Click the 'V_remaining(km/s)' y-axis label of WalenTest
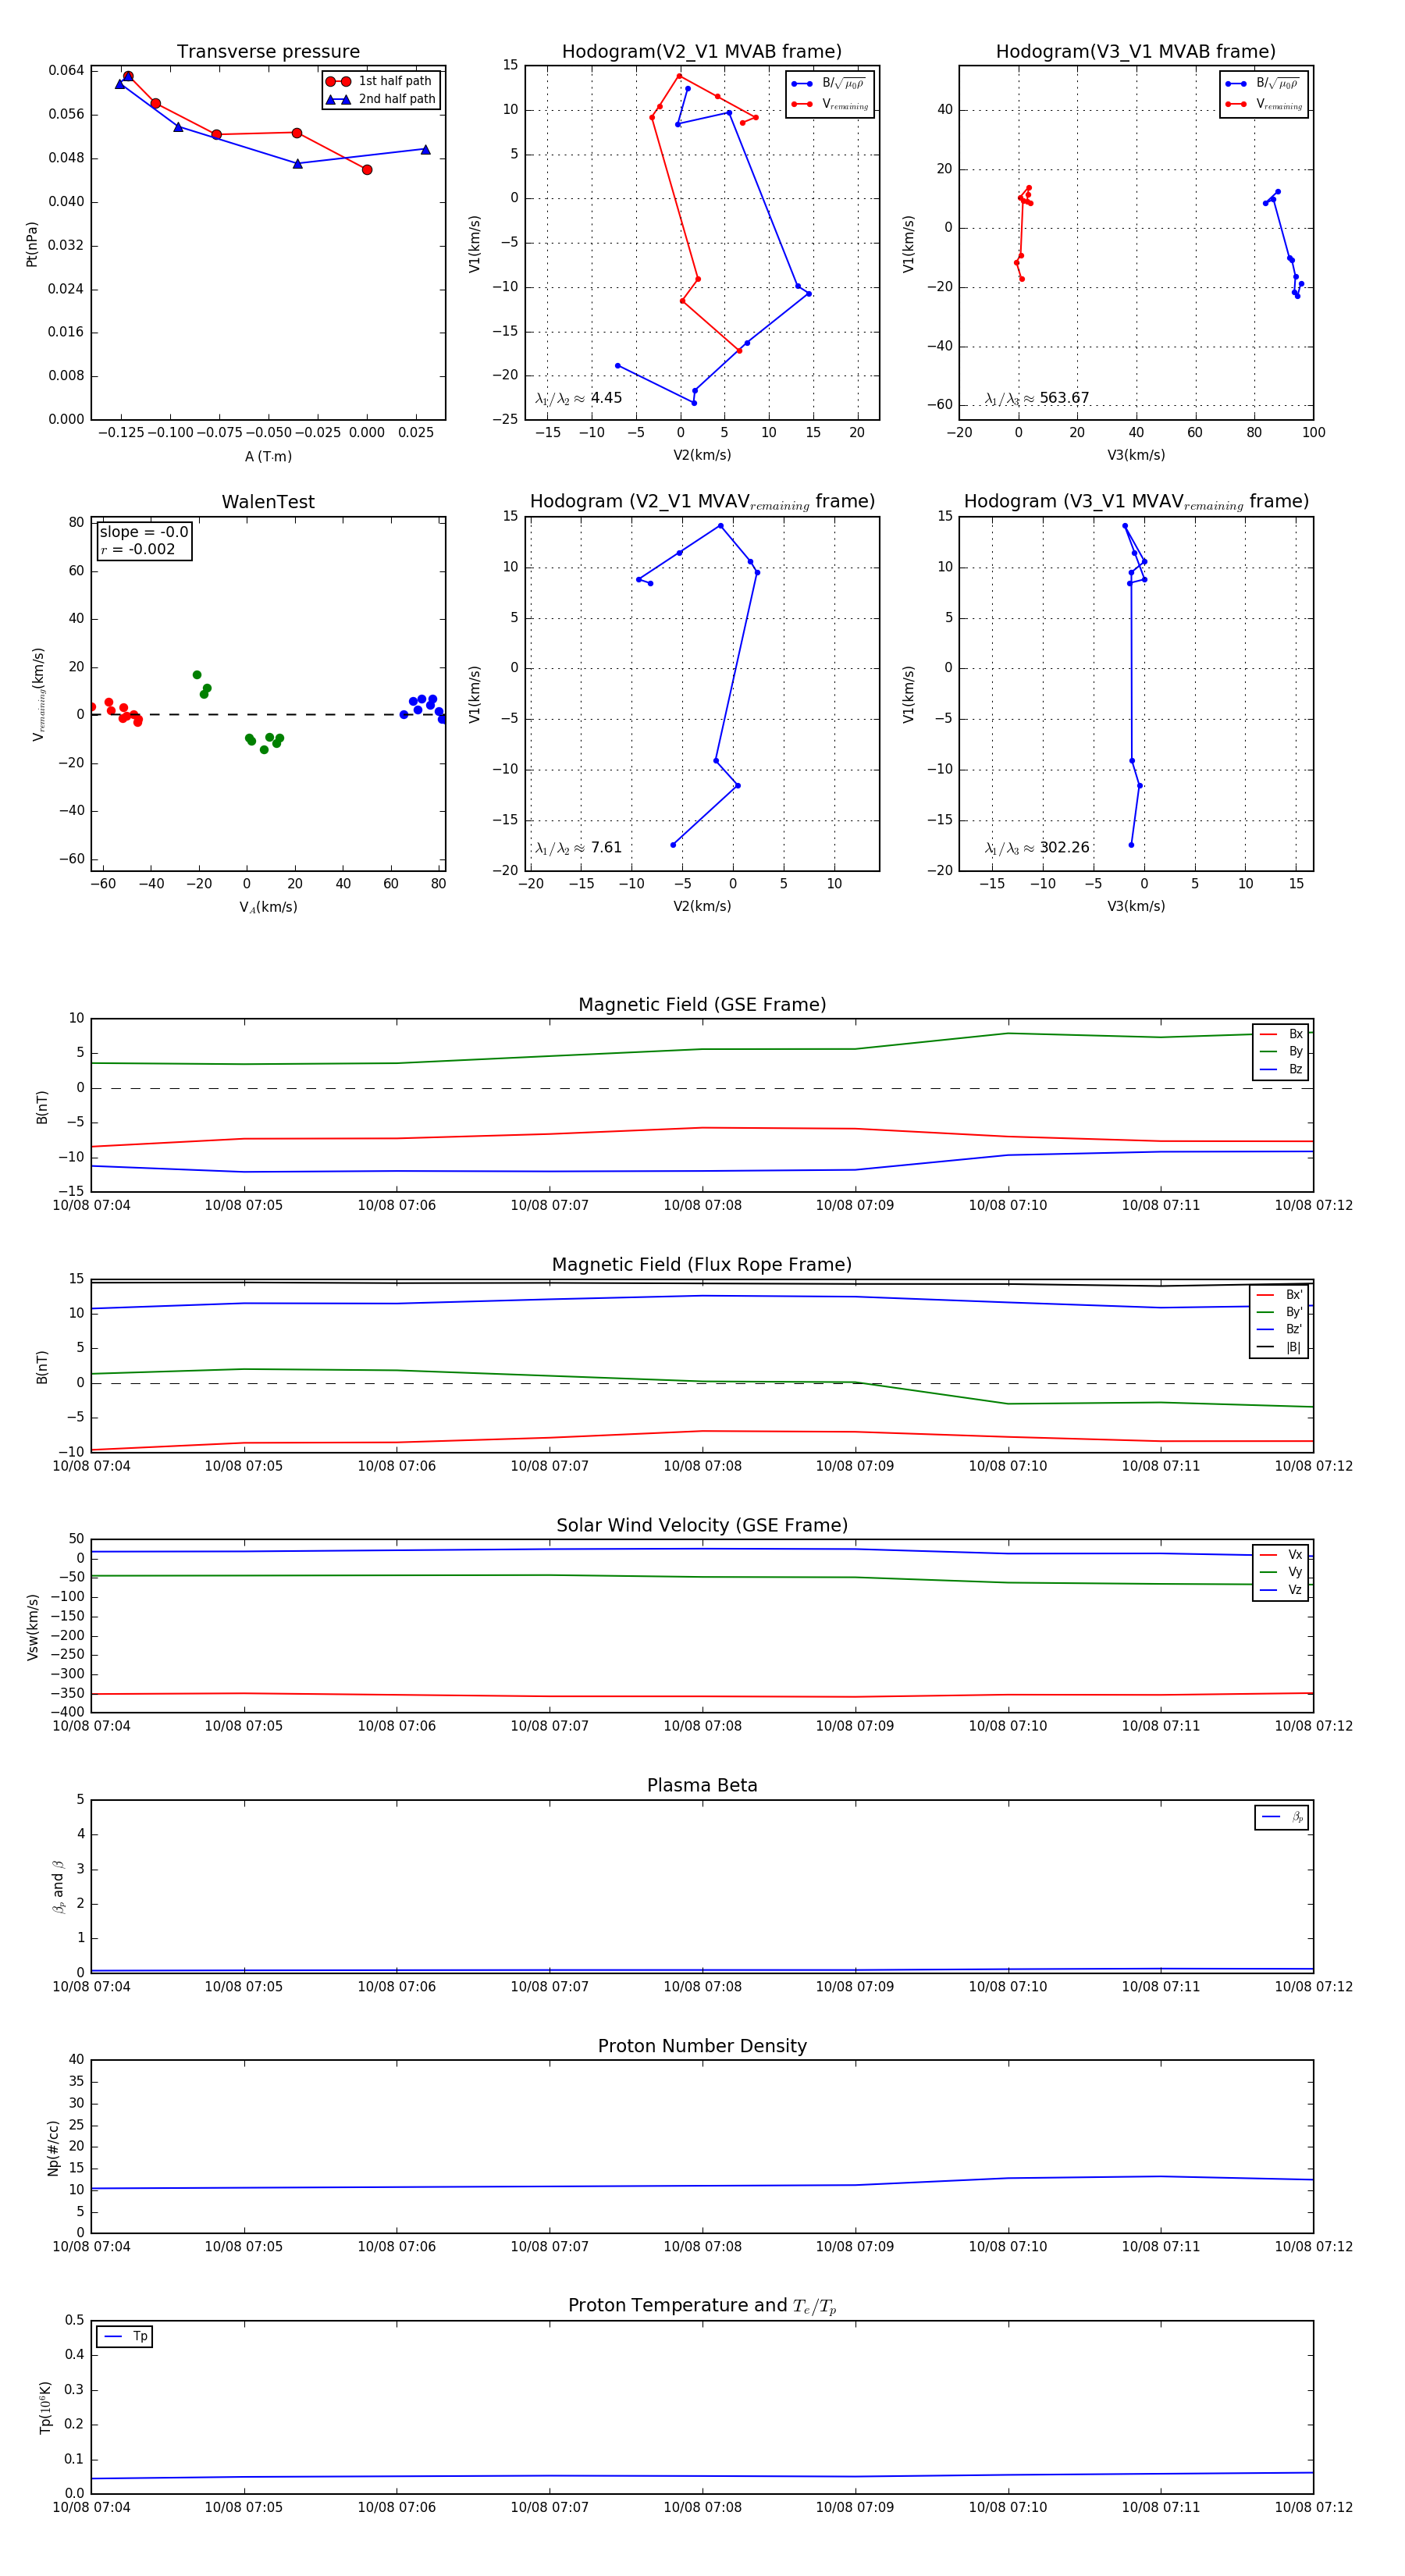The image size is (1405, 2576). 38,694
